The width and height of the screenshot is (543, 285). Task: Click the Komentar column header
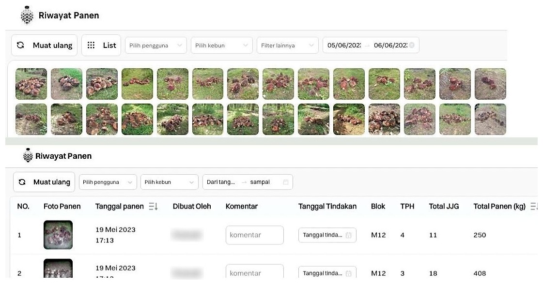point(242,207)
